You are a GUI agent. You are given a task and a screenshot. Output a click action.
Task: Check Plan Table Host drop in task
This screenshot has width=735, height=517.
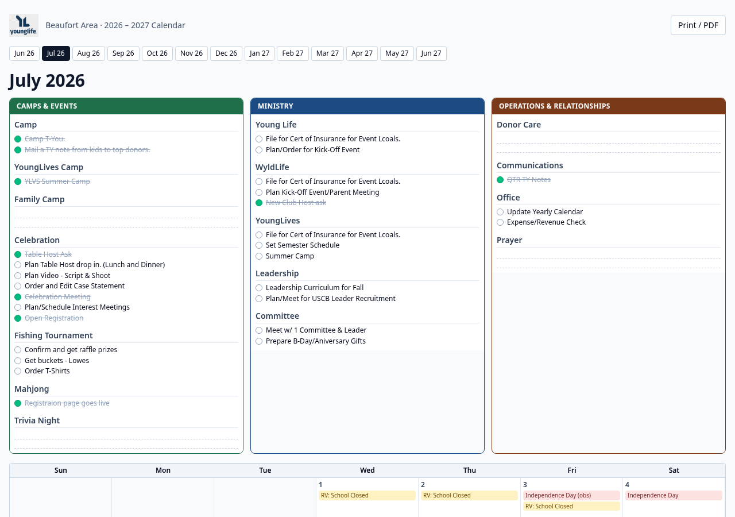click(18, 265)
